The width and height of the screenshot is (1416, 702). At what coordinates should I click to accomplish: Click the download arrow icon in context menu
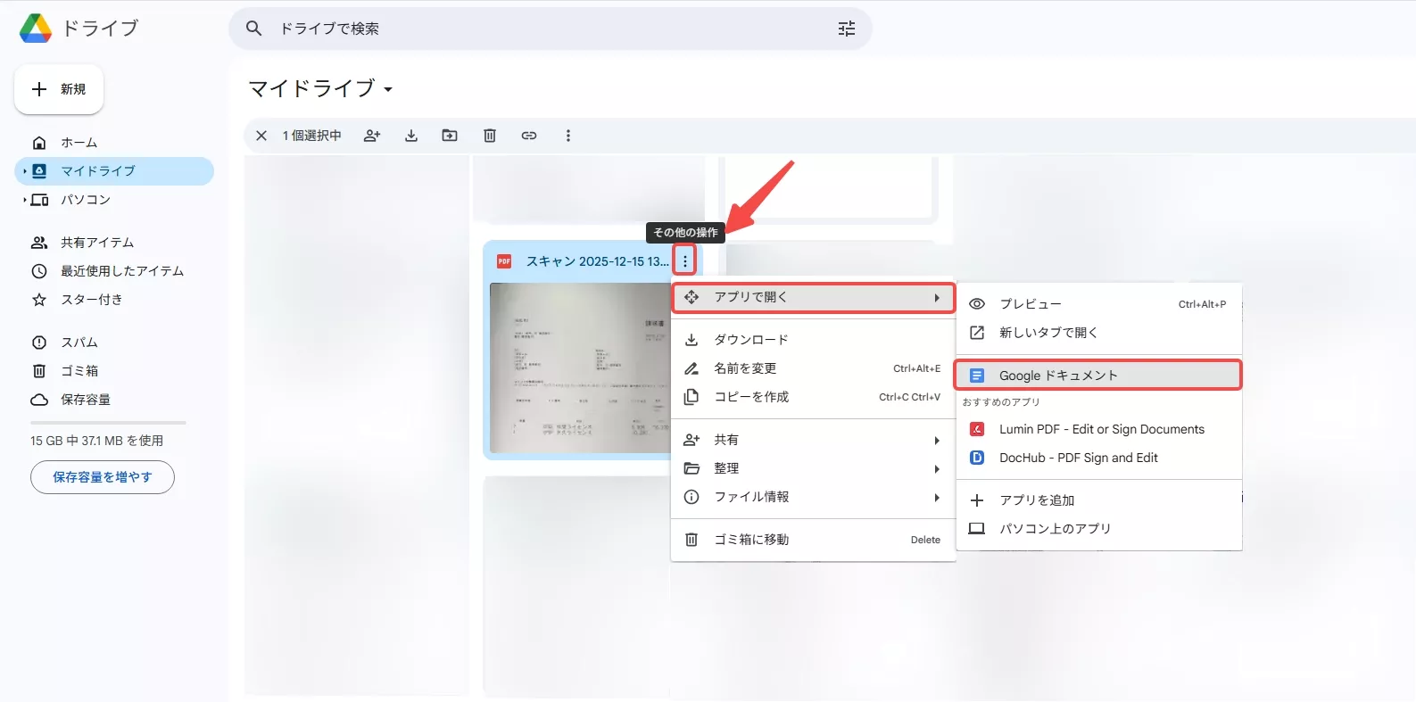pyautogui.click(x=691, y=340)
